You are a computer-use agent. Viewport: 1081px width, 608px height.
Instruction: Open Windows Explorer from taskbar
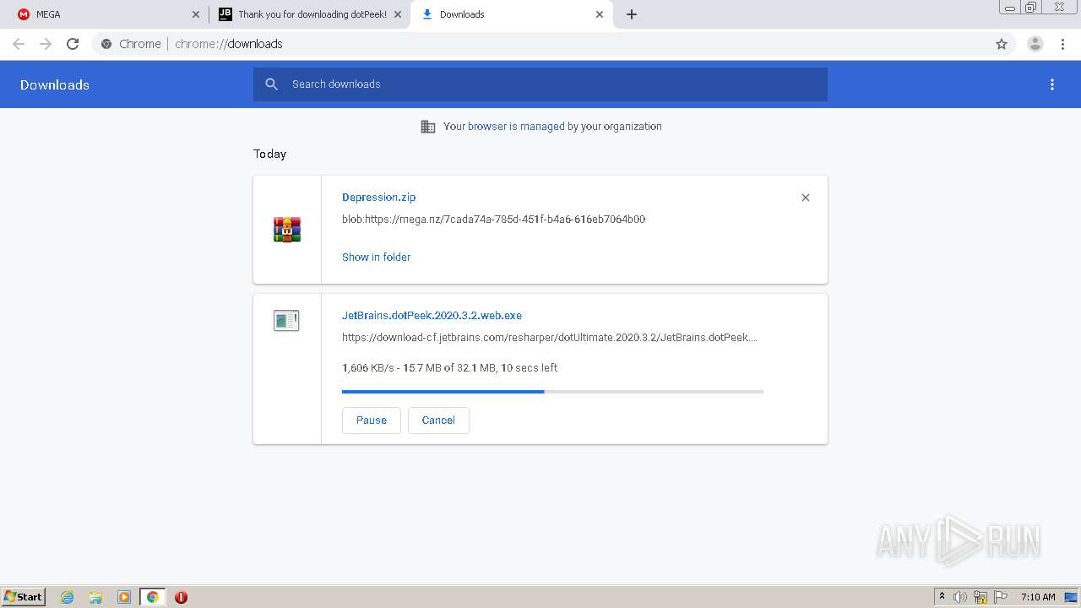click(95, 597)
